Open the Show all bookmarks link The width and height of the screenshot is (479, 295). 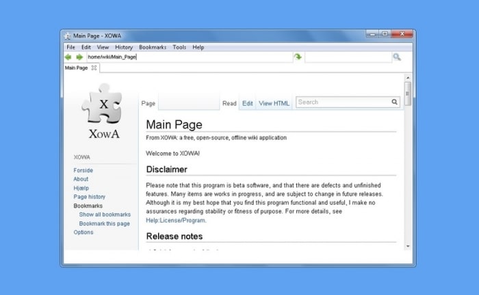[105, 214]
